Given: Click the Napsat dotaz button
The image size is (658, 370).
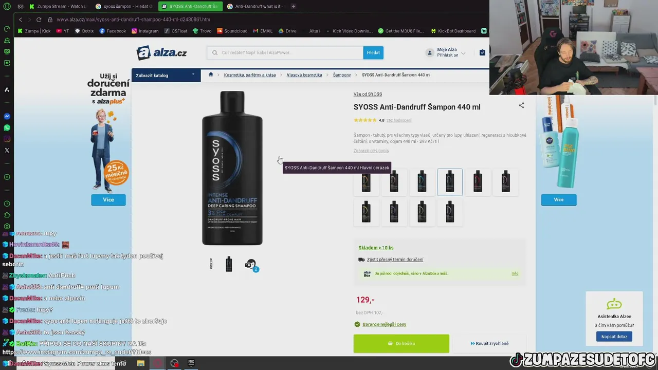Looking at the screenshot, I should [x=614, y=337].
